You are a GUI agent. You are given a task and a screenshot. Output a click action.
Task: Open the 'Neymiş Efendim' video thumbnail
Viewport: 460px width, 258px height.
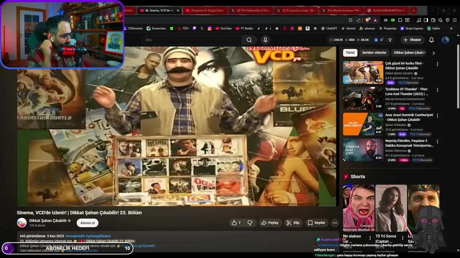pyautogui.click(x=363, y=150)
